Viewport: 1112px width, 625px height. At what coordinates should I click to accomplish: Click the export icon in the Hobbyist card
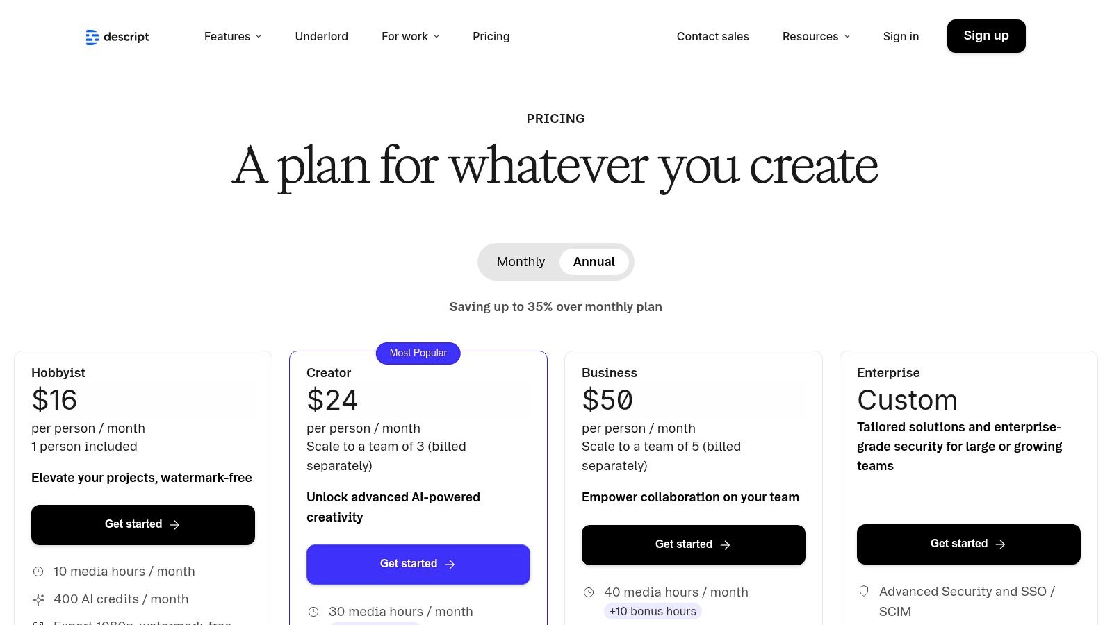(x=38, y=623)
